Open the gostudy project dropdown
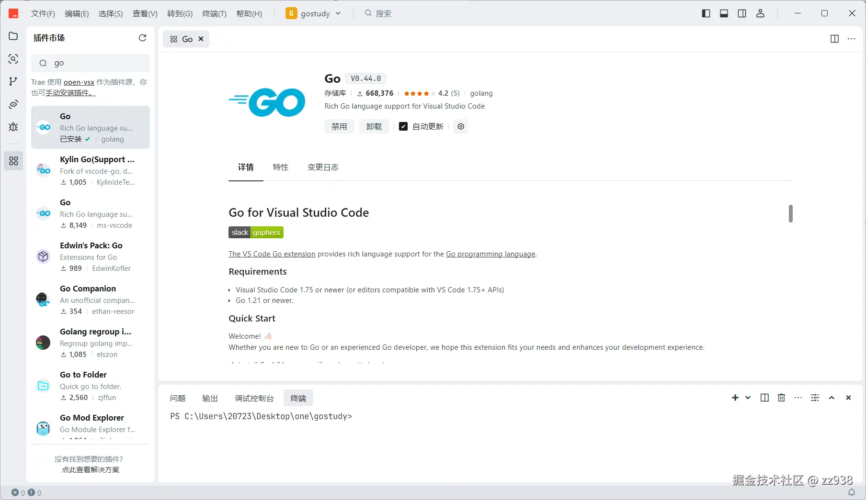 pyautogui.click(x=314, y=13)
